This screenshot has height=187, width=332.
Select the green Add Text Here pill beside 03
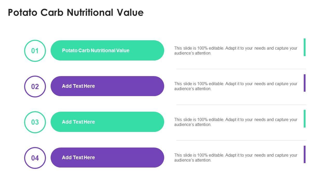click(107, 122)
